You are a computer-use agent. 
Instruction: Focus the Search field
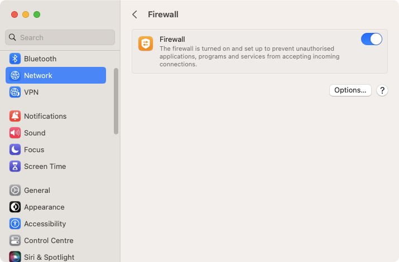tap(60, 37)
